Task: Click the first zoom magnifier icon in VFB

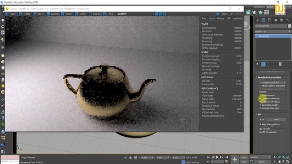Action: (x=156, y=14)
